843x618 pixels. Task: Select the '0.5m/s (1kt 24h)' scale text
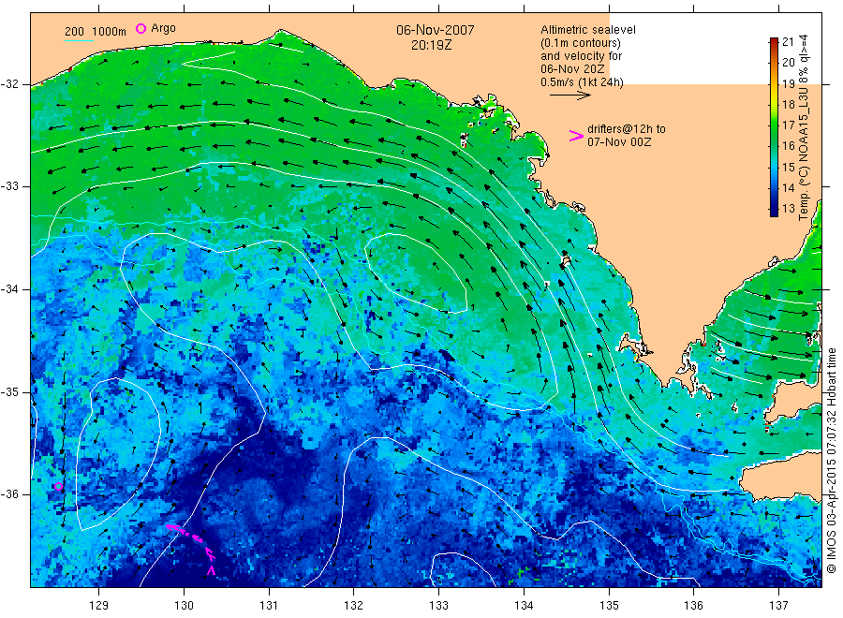(x=583, y=82)
